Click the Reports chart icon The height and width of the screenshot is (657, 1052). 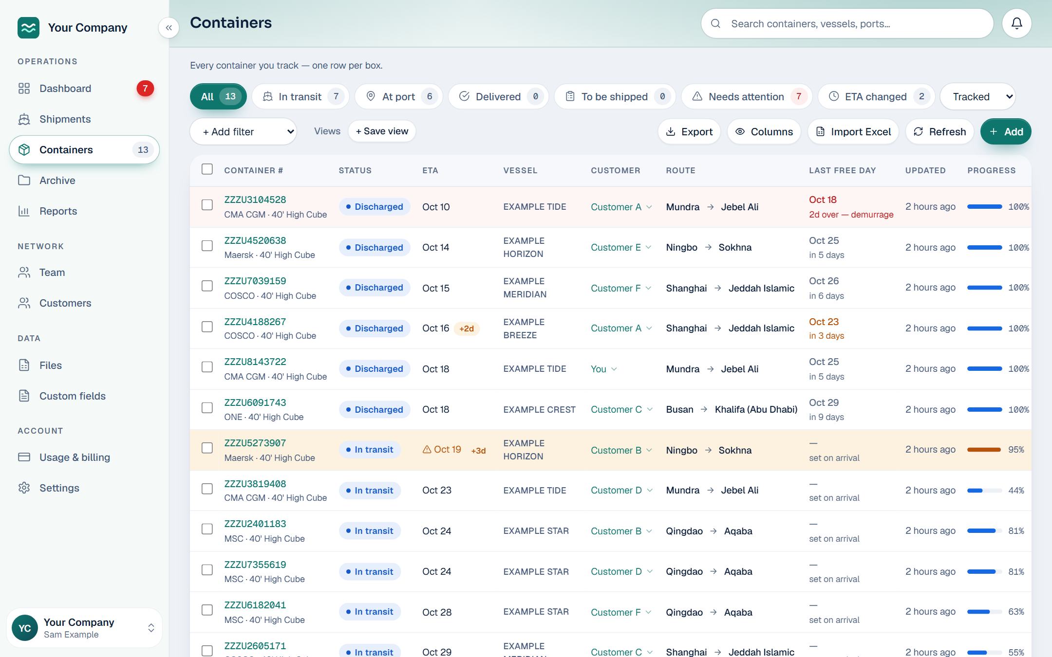click(x=24, y=211)
